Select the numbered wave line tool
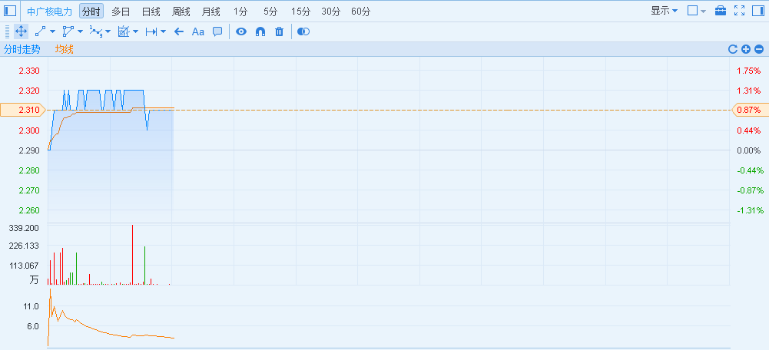The image size is (769, 350). (95, 32)
